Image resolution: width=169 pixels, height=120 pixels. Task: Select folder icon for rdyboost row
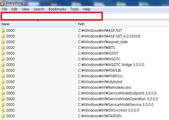point(3,82)
